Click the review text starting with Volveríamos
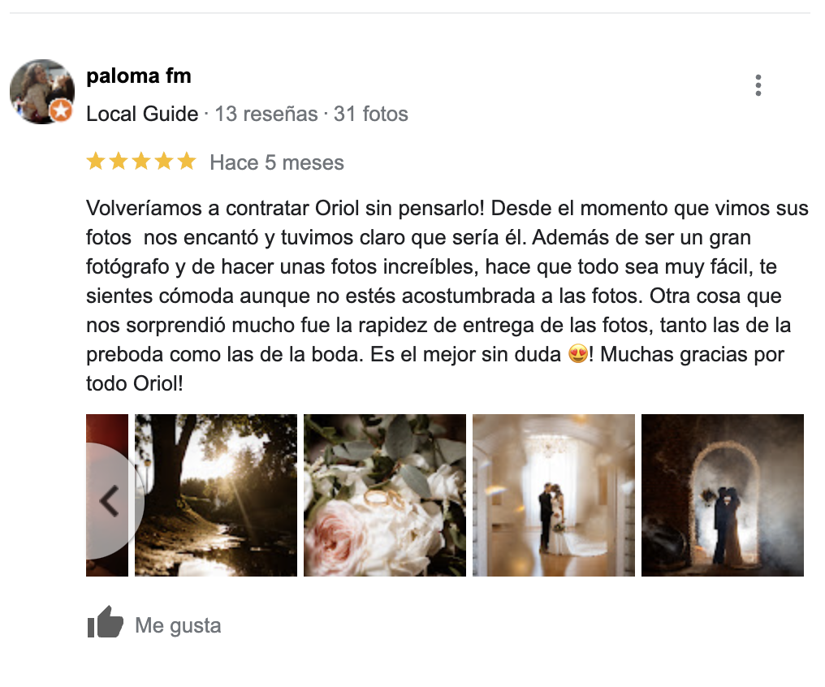 pyautogui.click(x=447, y=296)
